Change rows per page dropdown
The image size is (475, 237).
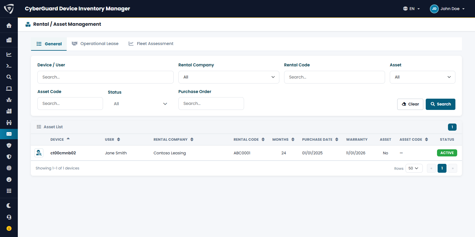pyautogui.click(x=414, y=168)
